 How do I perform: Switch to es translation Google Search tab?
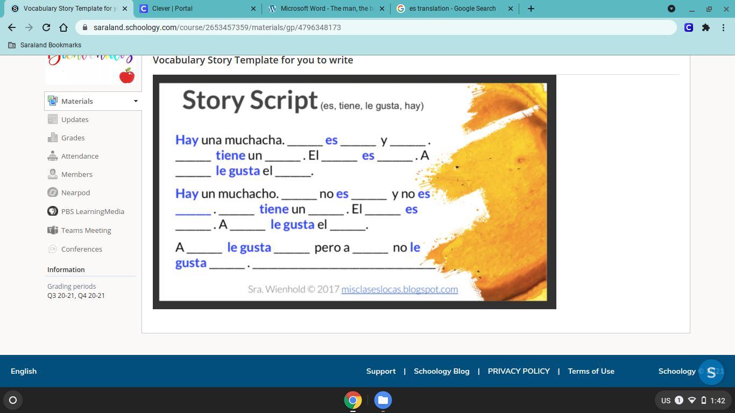click(x=452, y=9)
